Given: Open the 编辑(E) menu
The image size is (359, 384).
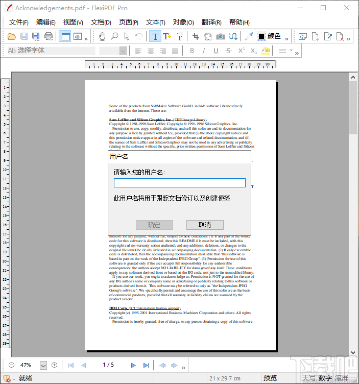Looking at the screenshot, I should tap(46, 22).
